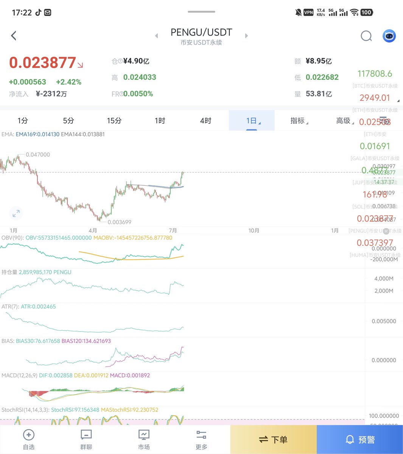Open SOL ticker showing 161.98
Screen dimensions: 403x454
pos(375,194)
